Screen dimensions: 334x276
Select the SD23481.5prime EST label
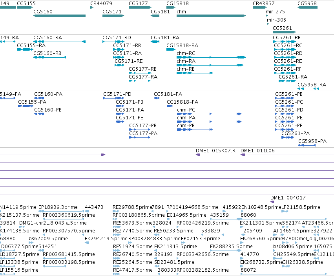tap(174, 262)
